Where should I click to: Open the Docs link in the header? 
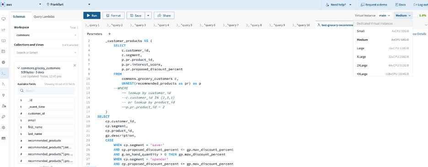click(x=401, y=5)
